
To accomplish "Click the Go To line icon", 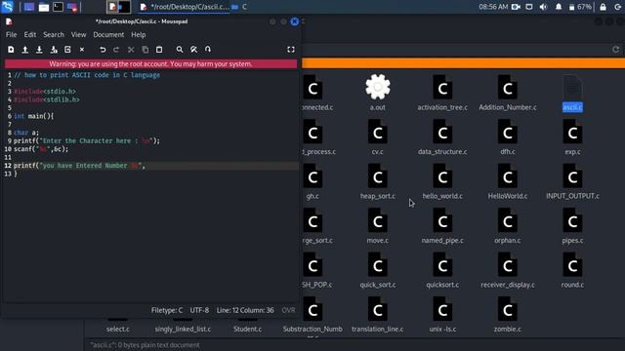I will pyautogui.click(x=208, y=50).
